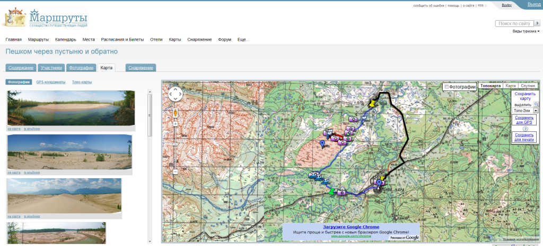The width and height of the screenshot is (543, 246).
Task: Switch the map to 'Спутник' view
Action: [528, 86]
